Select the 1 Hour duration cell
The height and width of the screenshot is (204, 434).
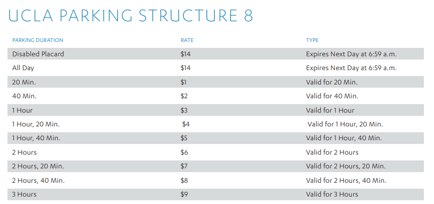22,110
